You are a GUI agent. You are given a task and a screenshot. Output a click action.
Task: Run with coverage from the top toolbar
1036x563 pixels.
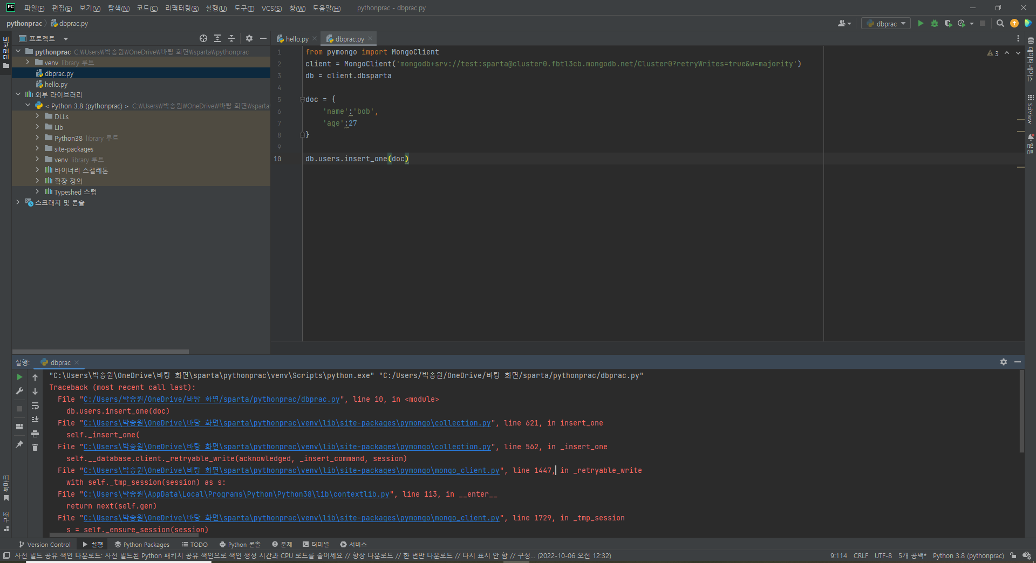point(948,23)
